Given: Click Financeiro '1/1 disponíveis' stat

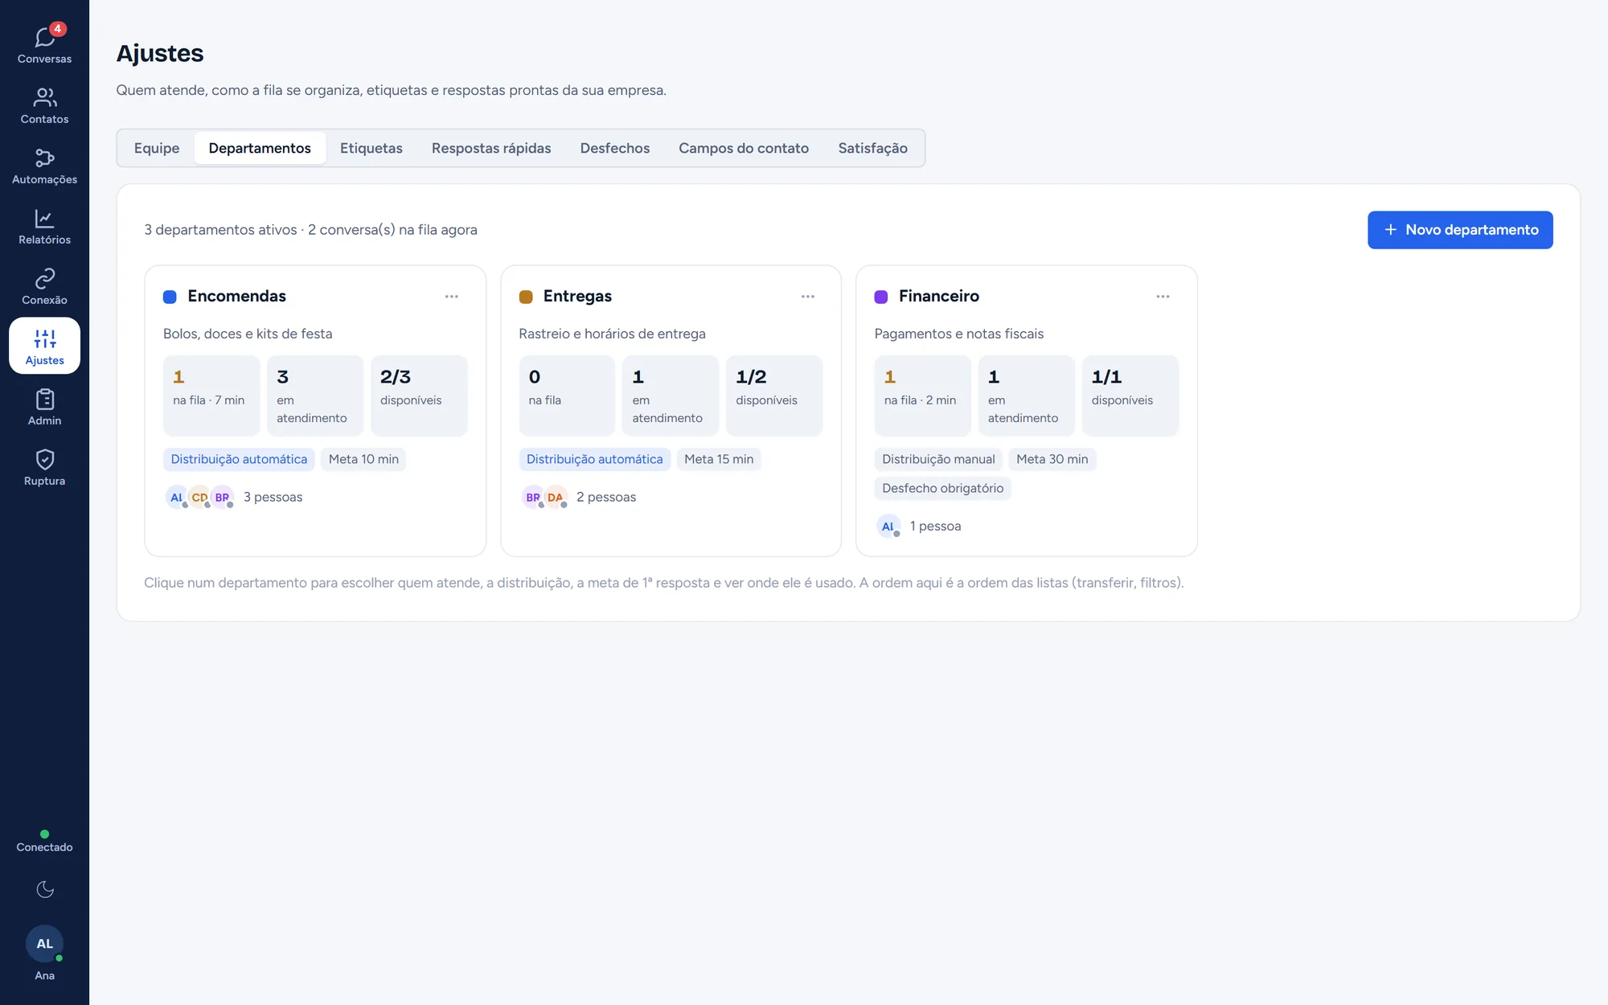Looking at the screenshot, I should [x=1130, y=396].
